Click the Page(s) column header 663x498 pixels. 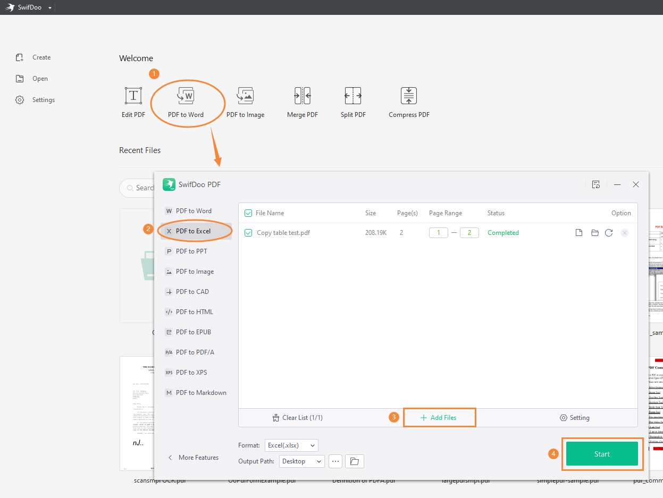point(407,213)
